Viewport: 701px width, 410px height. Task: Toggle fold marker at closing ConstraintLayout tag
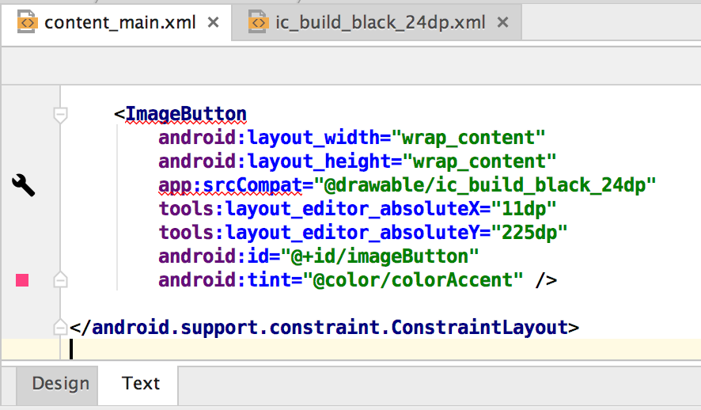(59, 326)
